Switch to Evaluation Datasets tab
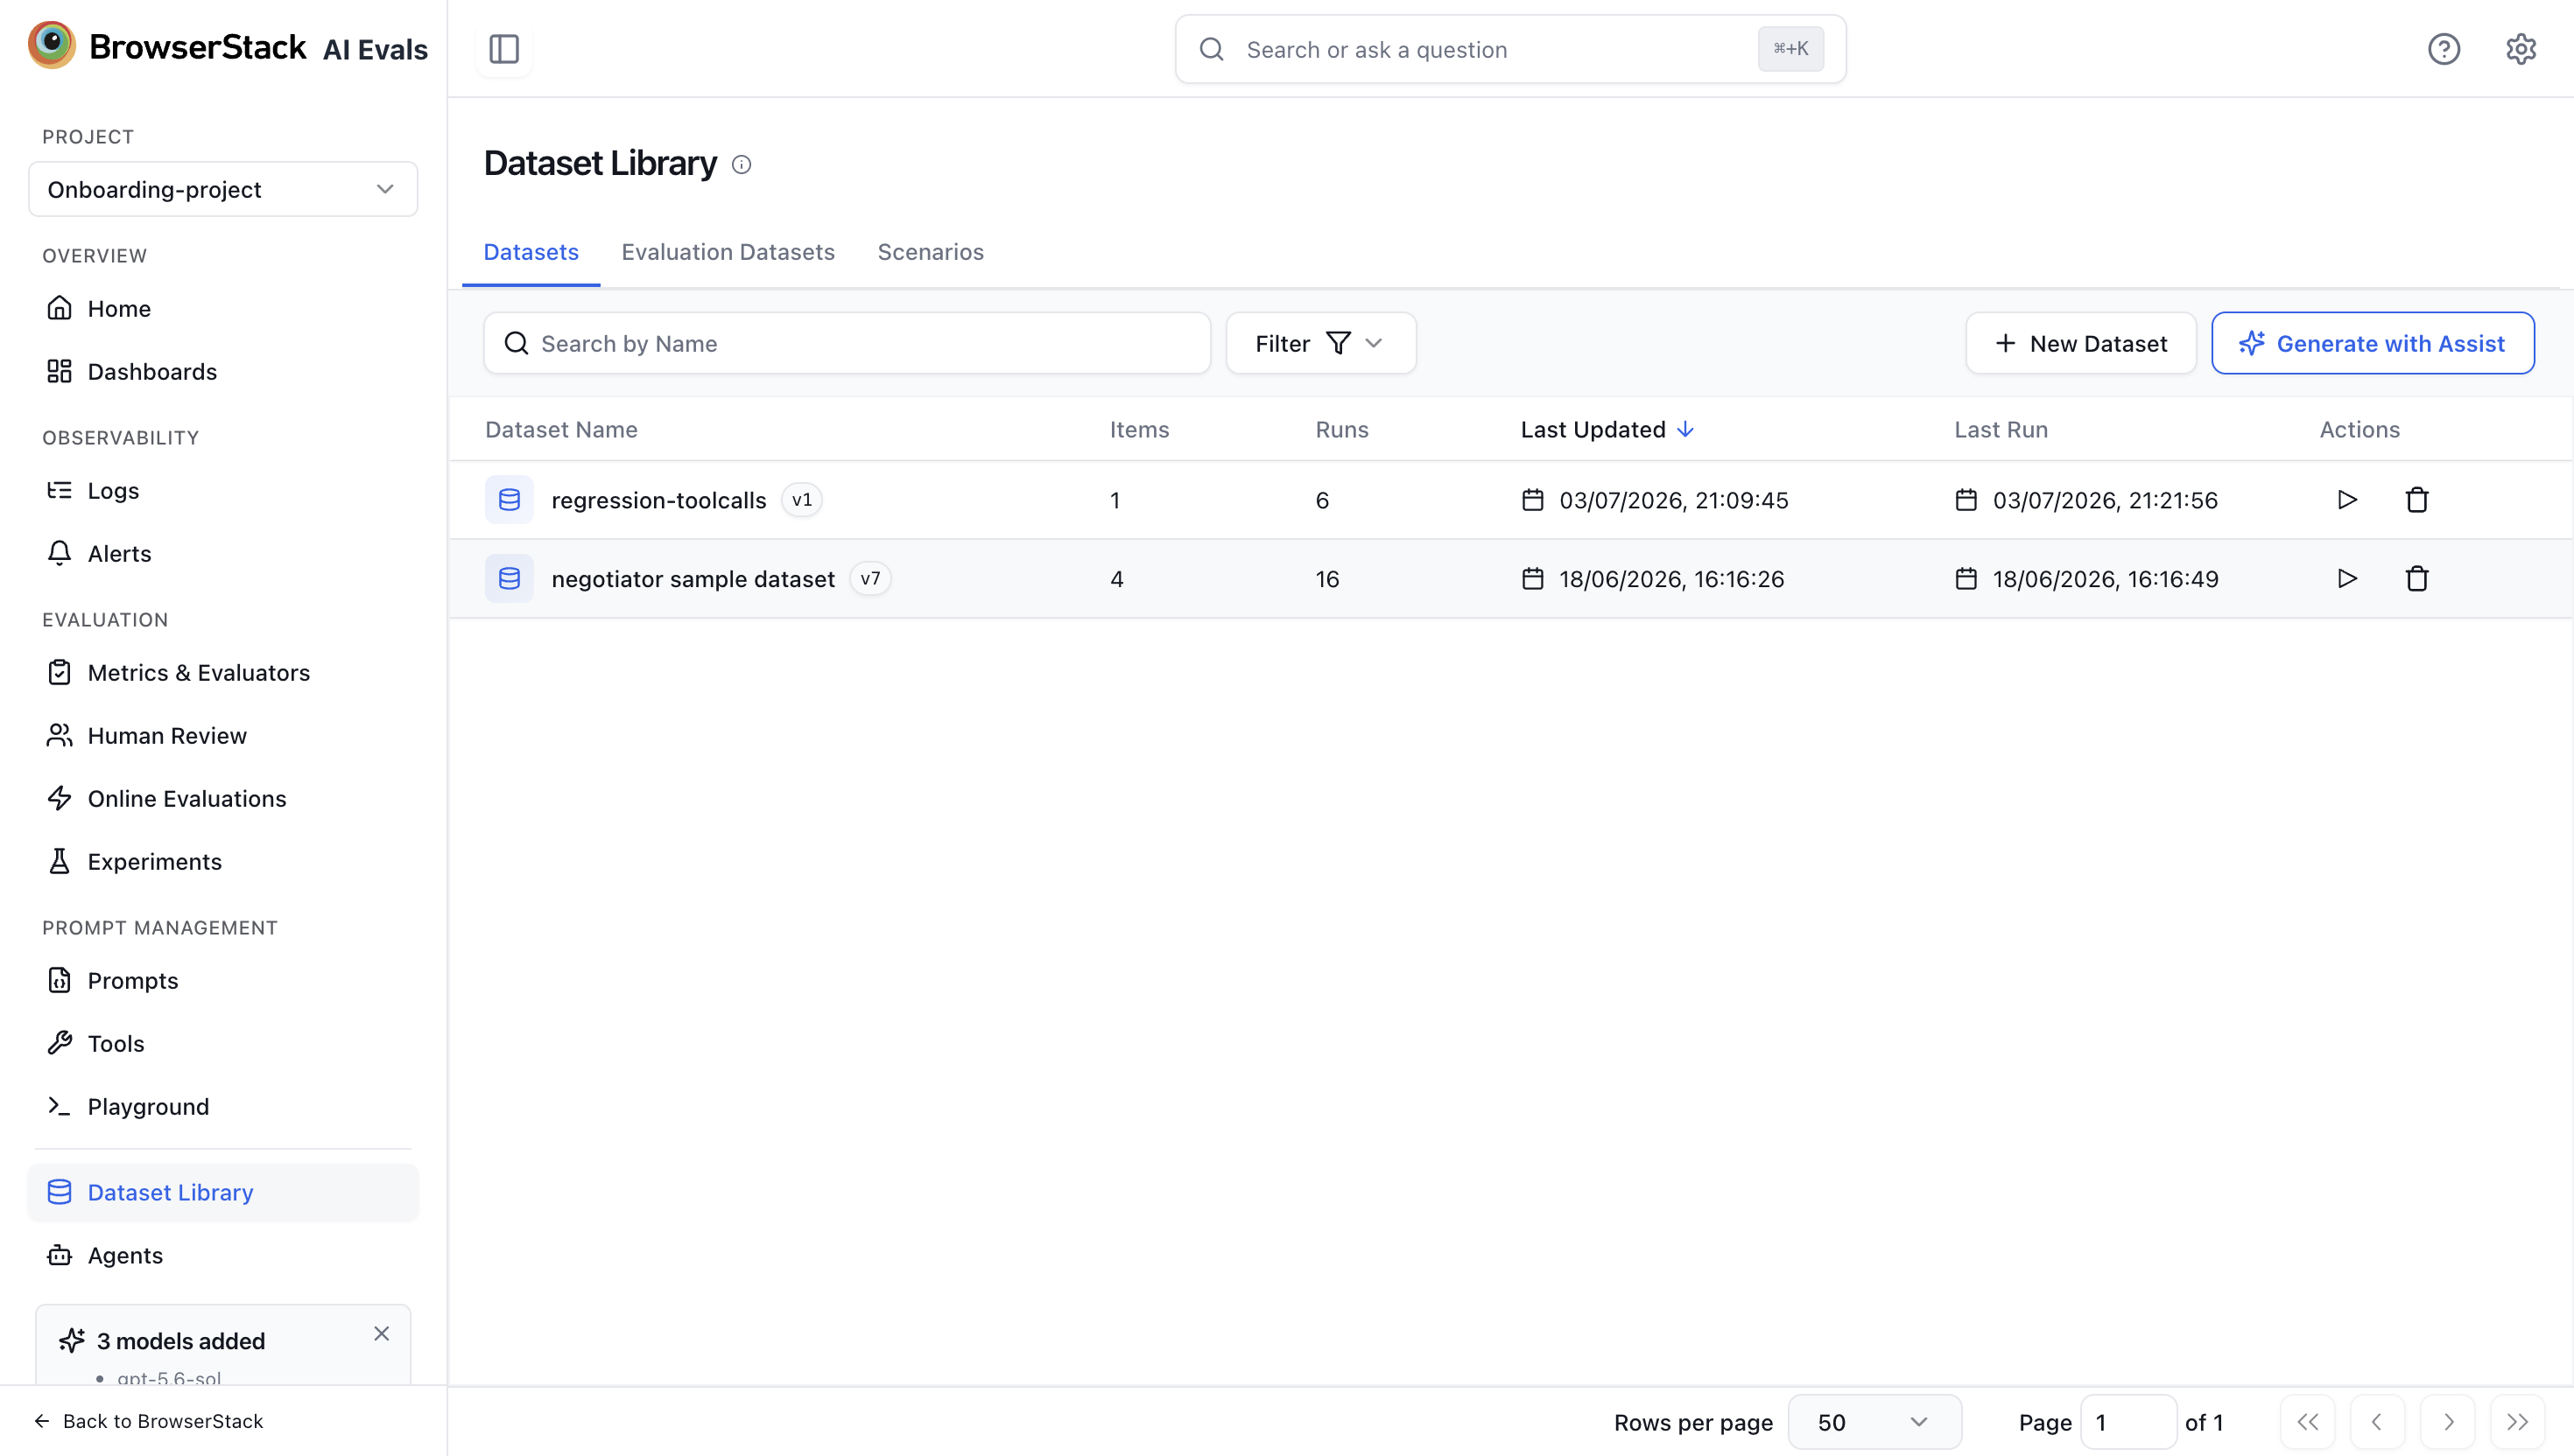 tap(728, 253)
